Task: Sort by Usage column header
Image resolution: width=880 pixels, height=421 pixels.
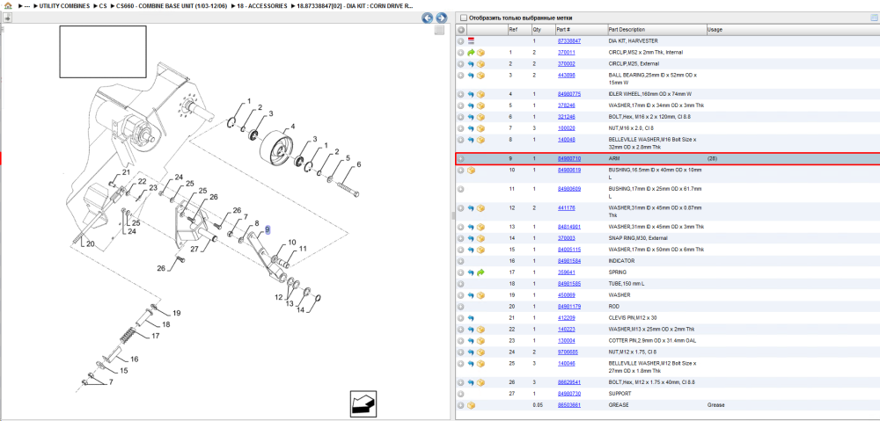Action: pos(715,30)
